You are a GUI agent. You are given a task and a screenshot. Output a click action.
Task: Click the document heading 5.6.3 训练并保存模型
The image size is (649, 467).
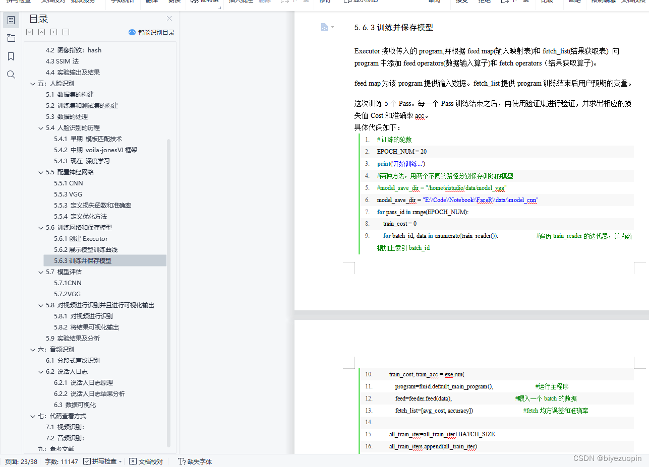(x=394, y=28)
